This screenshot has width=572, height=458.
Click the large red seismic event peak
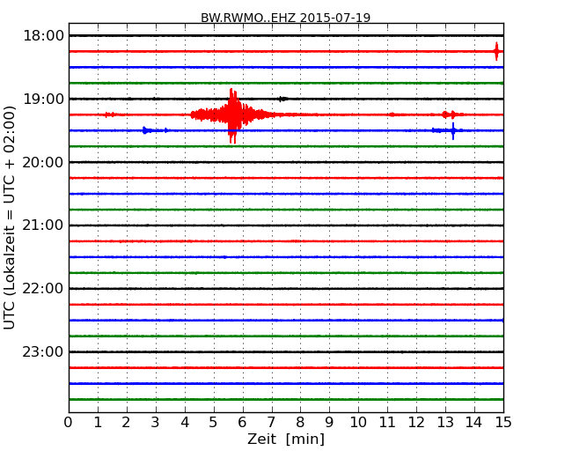[x=232, y=115]
